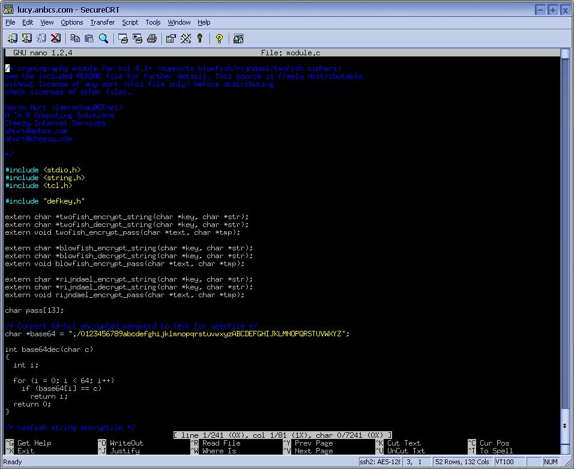Viewport: 574px width, 469px height.
Task: Click the Print Screen toolbar icon
Action: point(123,38)
